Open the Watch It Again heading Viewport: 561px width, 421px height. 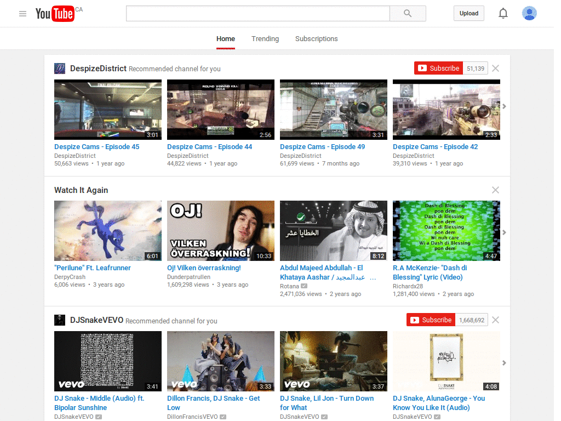(81, 190)
